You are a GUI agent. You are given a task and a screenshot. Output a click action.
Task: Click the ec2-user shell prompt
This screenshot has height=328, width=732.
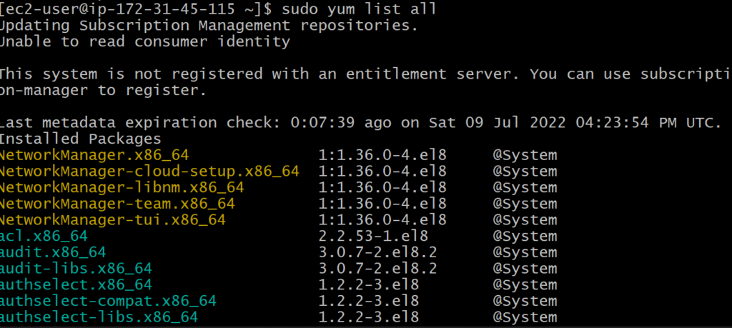136,9
